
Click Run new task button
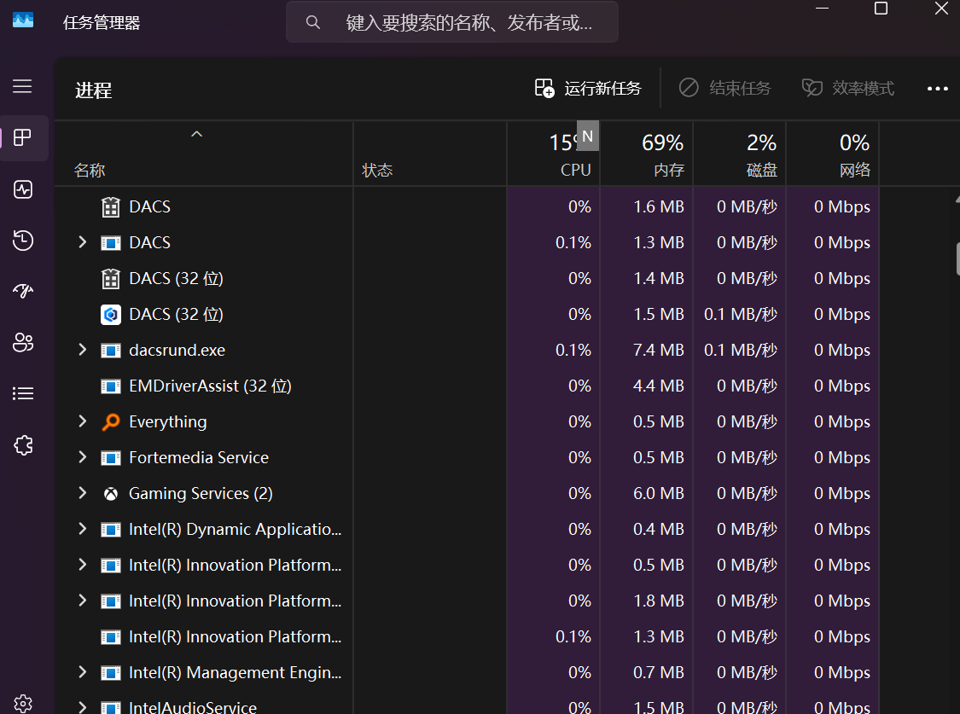588,89
